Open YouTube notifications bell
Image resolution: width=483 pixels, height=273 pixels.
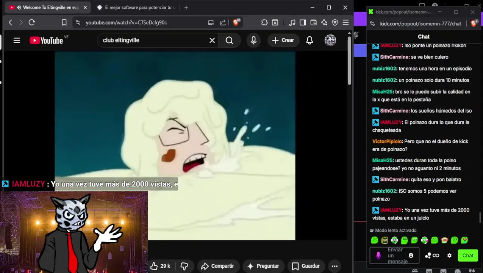click(x=309, y=40)
